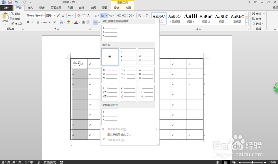Toggle bold formatting with the B button
The image size is (278, 164).
pyautogui.click(x=28, y=22)
